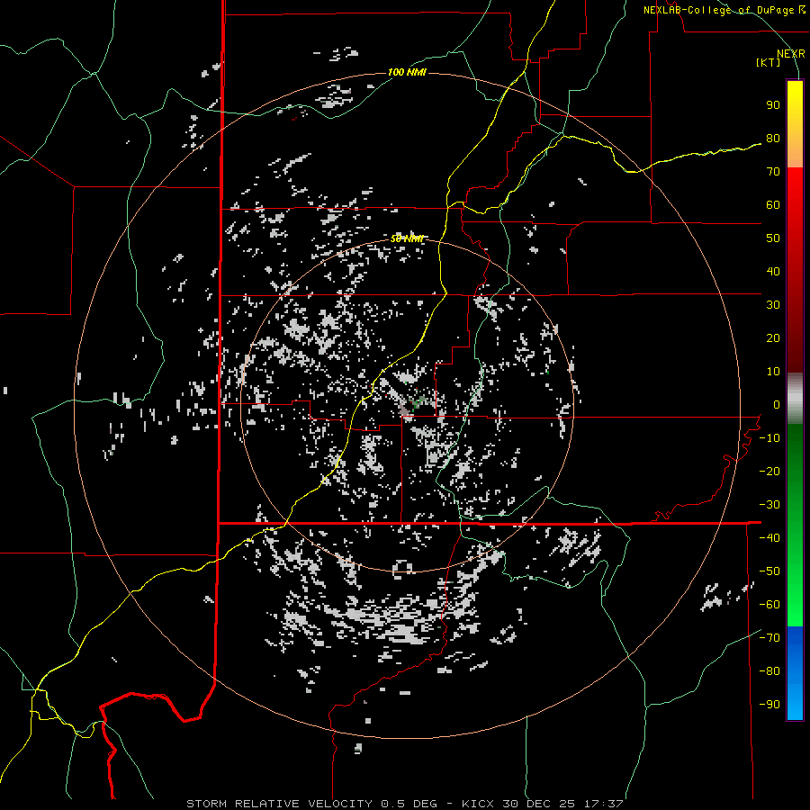
Task: Click the positive 30 scale value
Action: 773,305
